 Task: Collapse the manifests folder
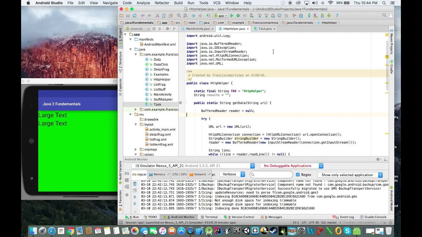coord(131,39)
